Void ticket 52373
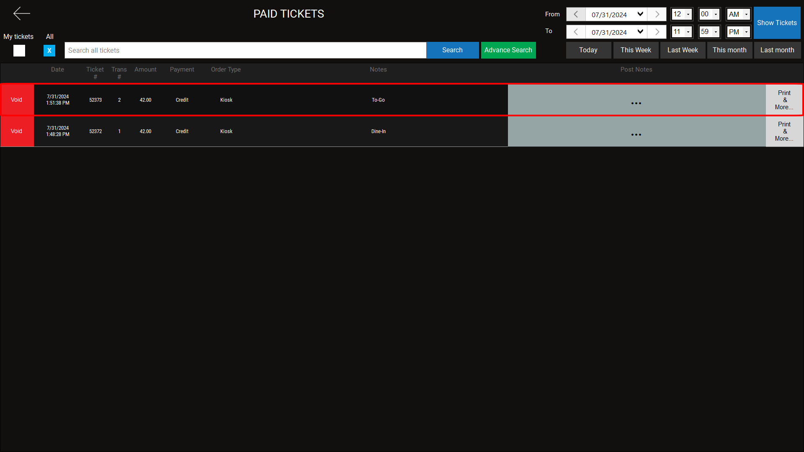804x452 pixels. pos(17,100)
